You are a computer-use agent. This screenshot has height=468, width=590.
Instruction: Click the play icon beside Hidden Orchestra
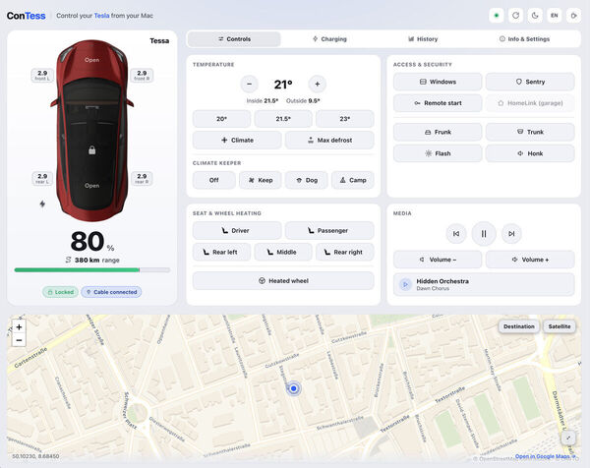(405, 285)
